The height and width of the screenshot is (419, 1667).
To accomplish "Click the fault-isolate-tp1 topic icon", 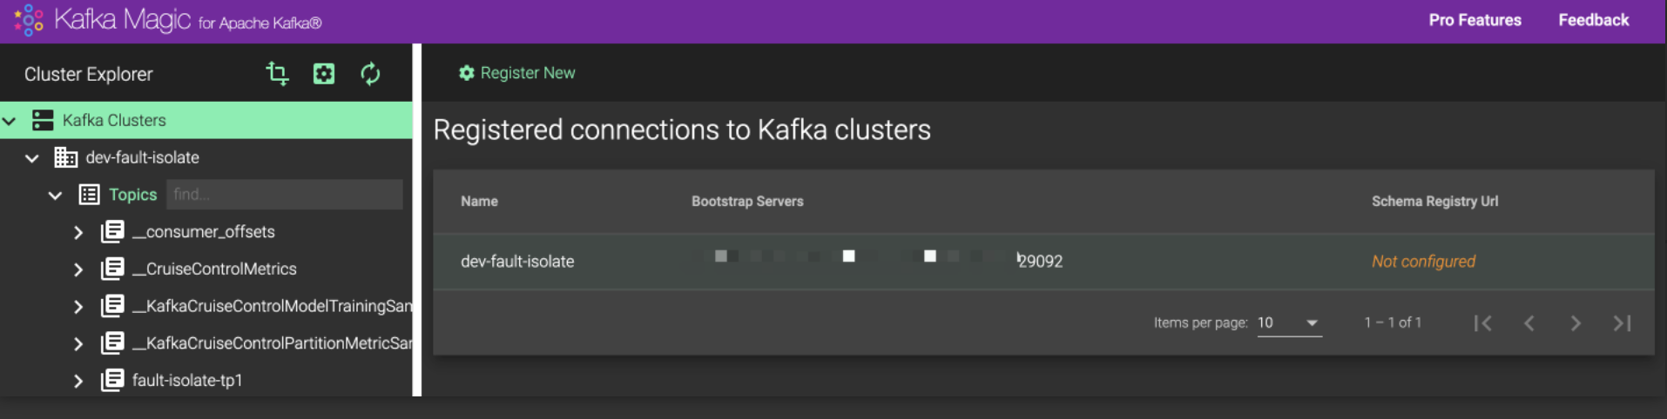I will 112,380.
